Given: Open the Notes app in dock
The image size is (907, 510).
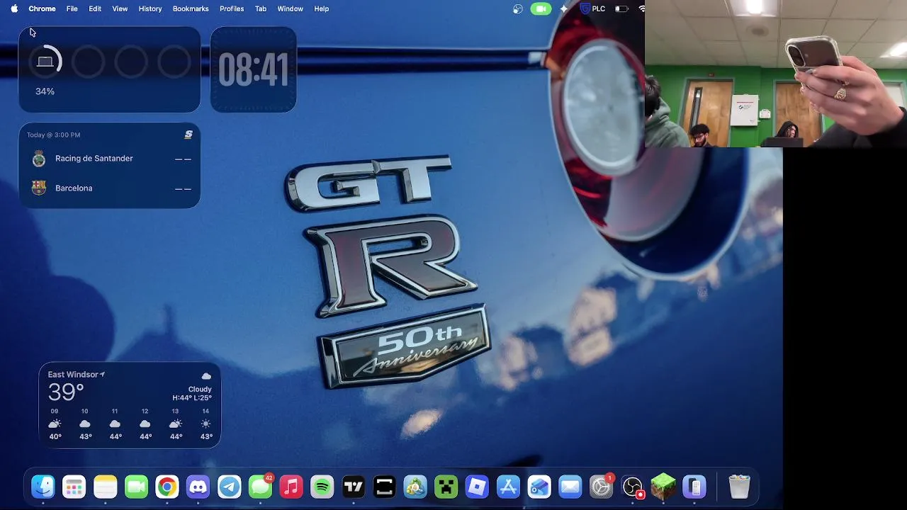Looking at the screenshot, I should (106, 487).
